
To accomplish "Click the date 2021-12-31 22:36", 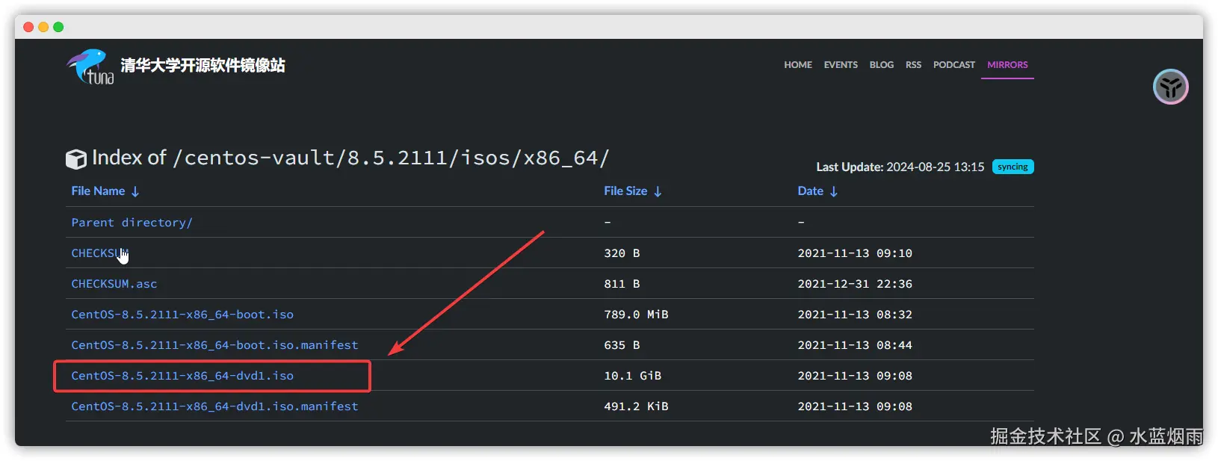I will click(x=855, y=284).
